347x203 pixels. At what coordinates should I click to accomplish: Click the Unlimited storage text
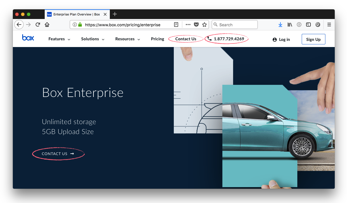tap(69, 122)
